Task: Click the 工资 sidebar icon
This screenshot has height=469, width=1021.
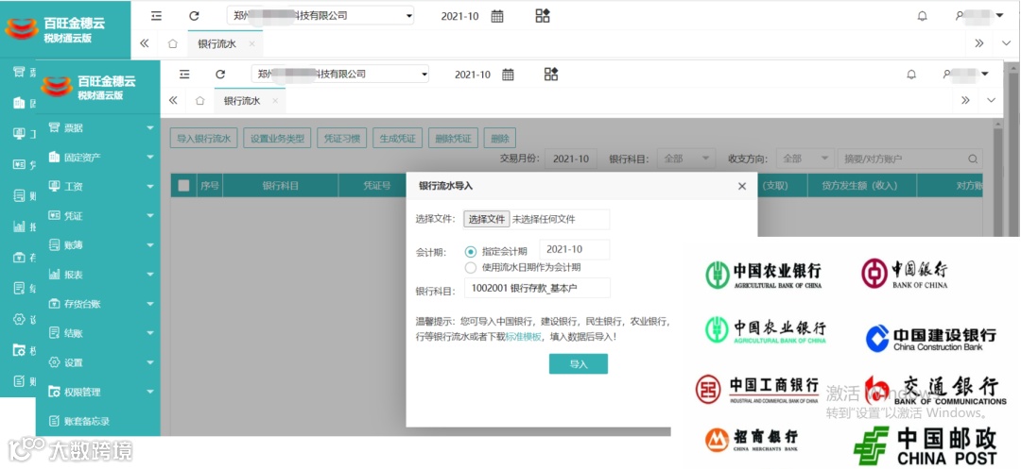Action: [54, 187]
